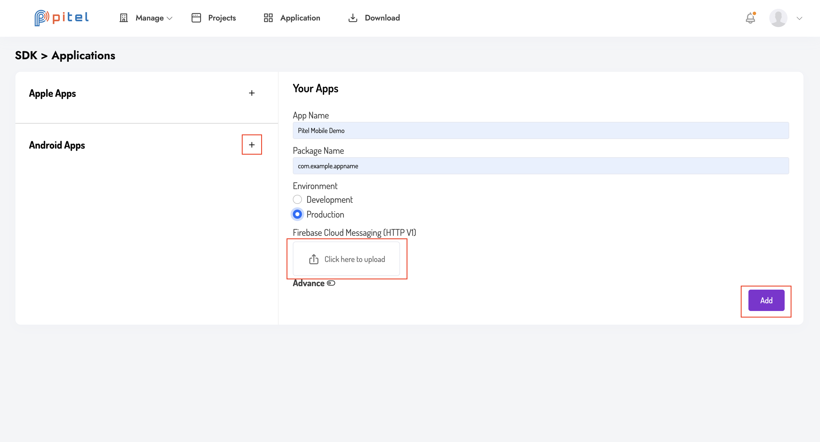
Task: Click the Download arrow icon
Action: point(353,18)
